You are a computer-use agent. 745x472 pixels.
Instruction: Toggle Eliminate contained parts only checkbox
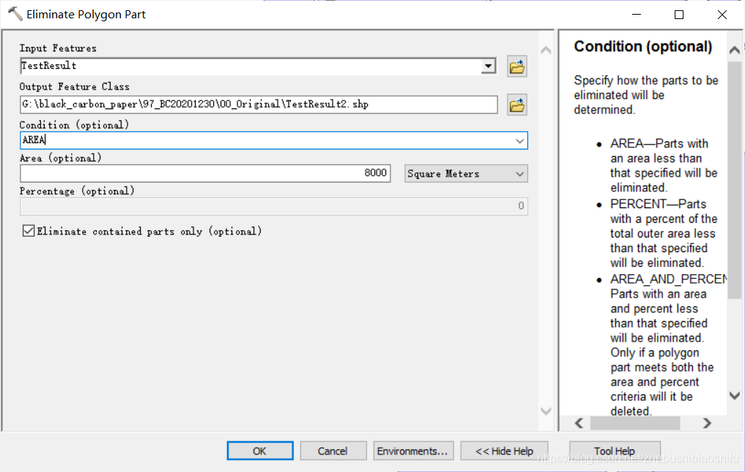pos(29,231)
